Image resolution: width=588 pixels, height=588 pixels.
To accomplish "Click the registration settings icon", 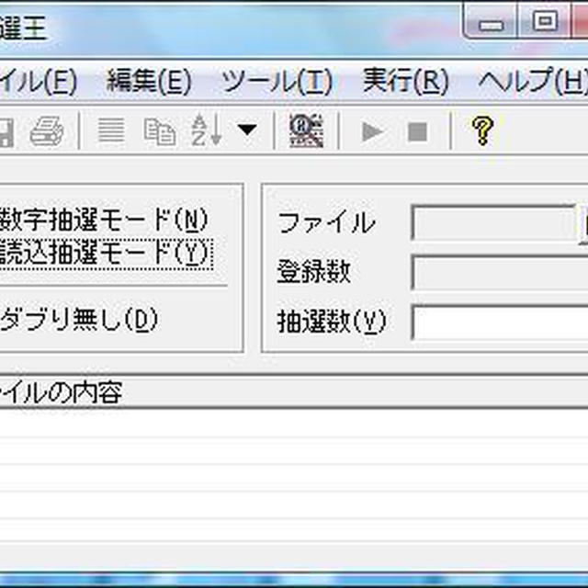I will tap(306, 130).
